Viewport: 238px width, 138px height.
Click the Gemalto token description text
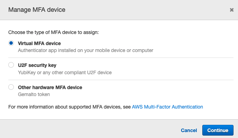click(x=34, y=95)
